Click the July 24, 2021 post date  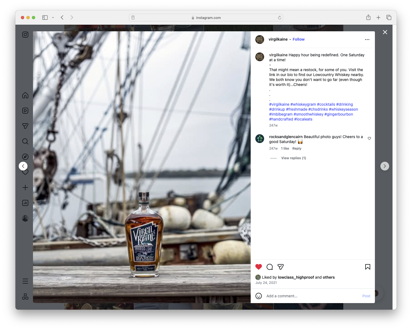266,283
